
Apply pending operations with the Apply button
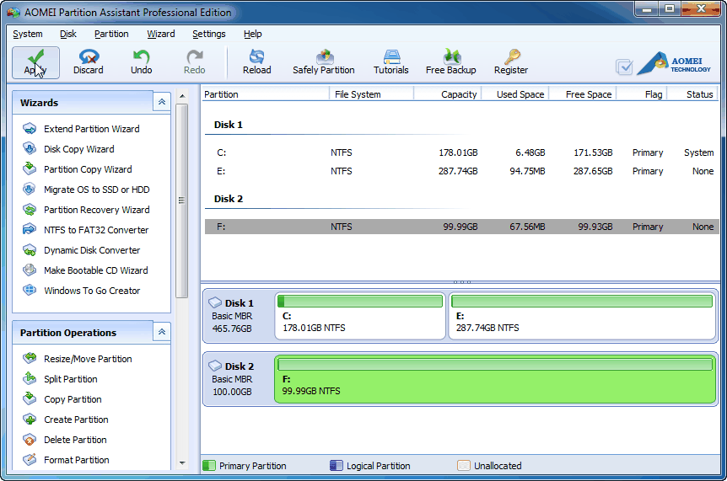35,62
